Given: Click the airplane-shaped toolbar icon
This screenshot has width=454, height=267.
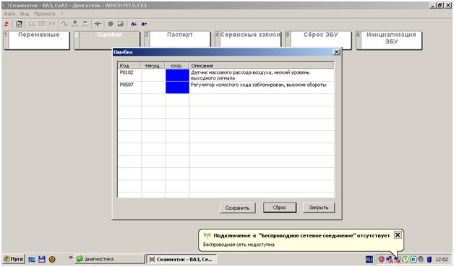Looking at the screenshot, I should 98,24.
